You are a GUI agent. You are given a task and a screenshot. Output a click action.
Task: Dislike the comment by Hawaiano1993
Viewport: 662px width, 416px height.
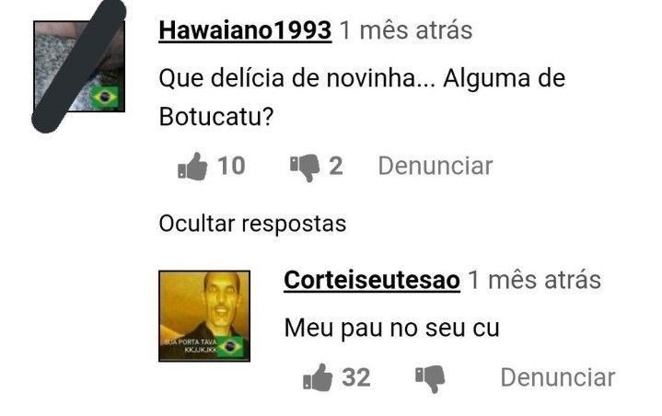[305, 168]
